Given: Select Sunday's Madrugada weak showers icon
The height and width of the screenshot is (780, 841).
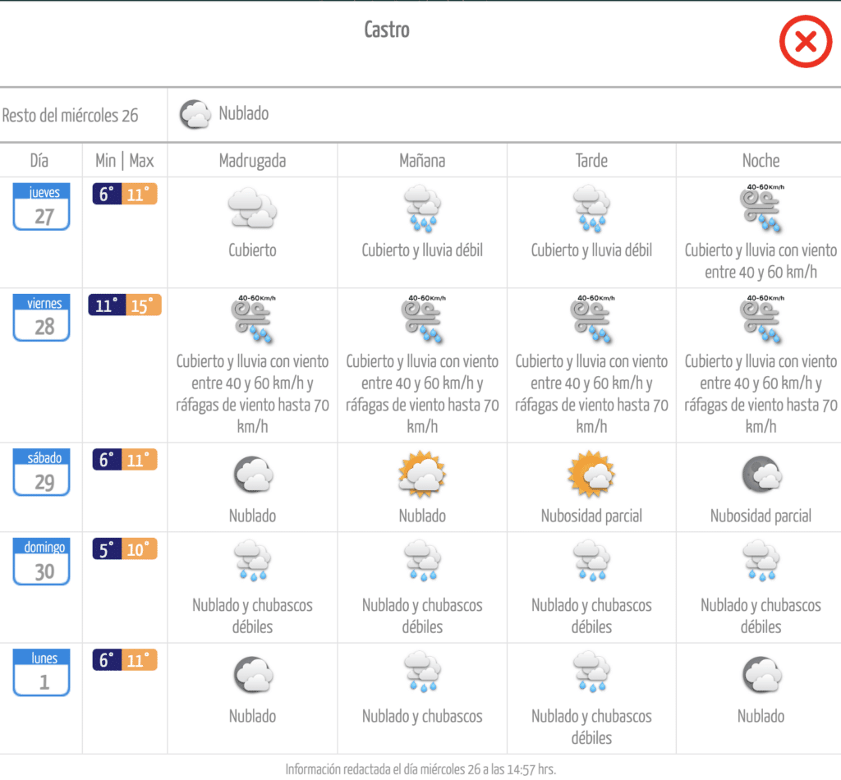Looking at the screenshot, I should (x=252, y=562).
